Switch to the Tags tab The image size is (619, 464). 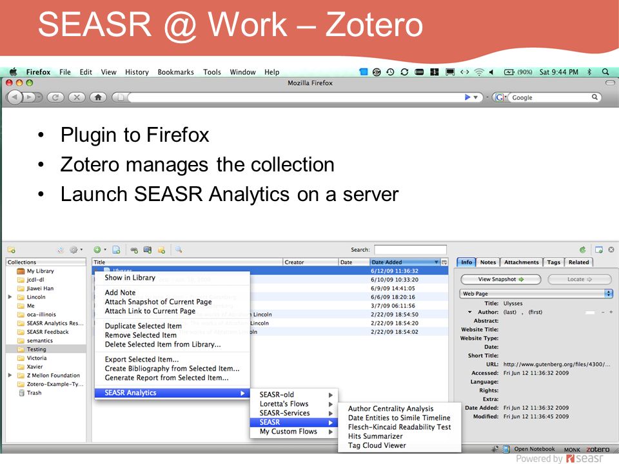[553, 262]
